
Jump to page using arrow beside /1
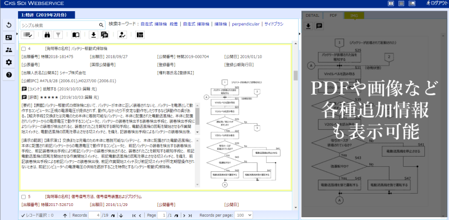176,216
